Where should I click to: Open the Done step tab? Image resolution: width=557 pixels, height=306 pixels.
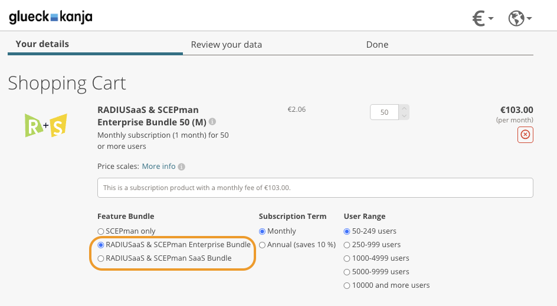pyautogui.click(x=377, y=45)
